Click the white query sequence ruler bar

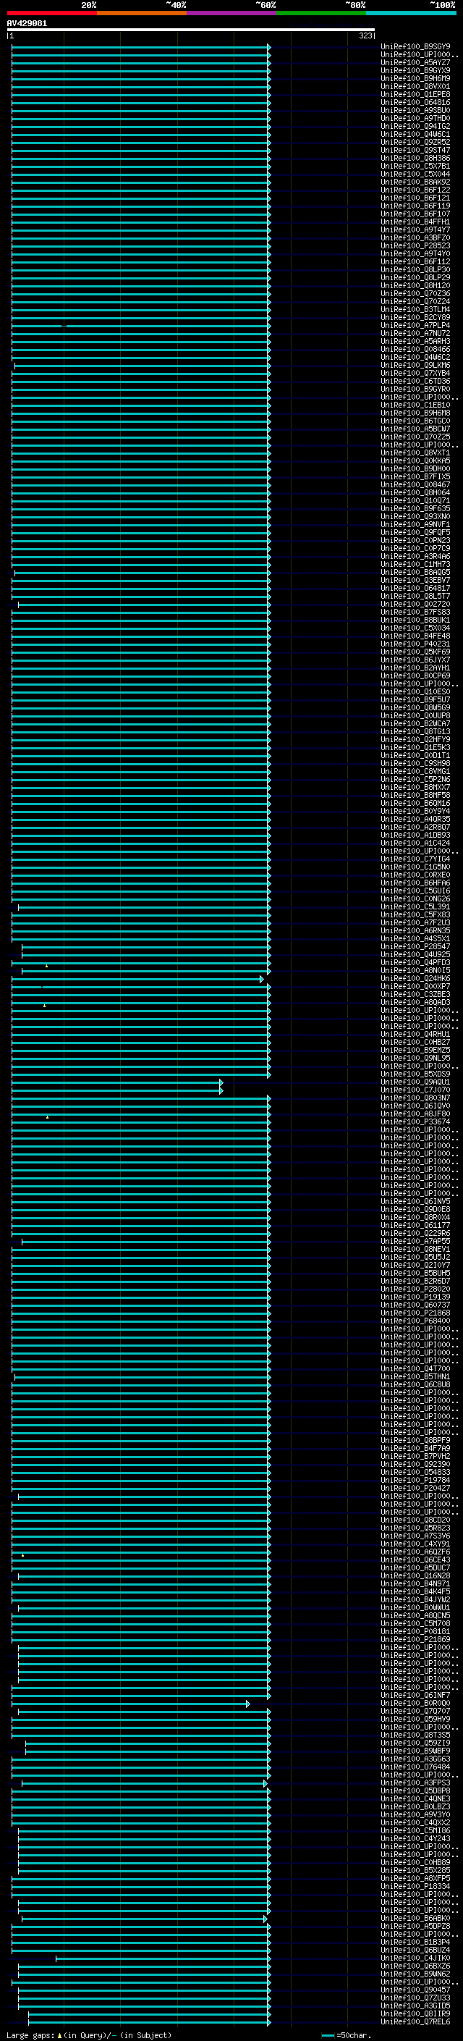191,30
